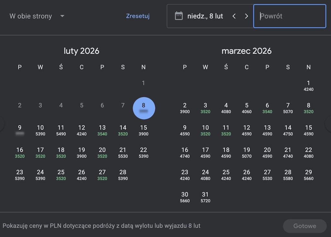Choose 21 February priced 5530

(123, 153)
